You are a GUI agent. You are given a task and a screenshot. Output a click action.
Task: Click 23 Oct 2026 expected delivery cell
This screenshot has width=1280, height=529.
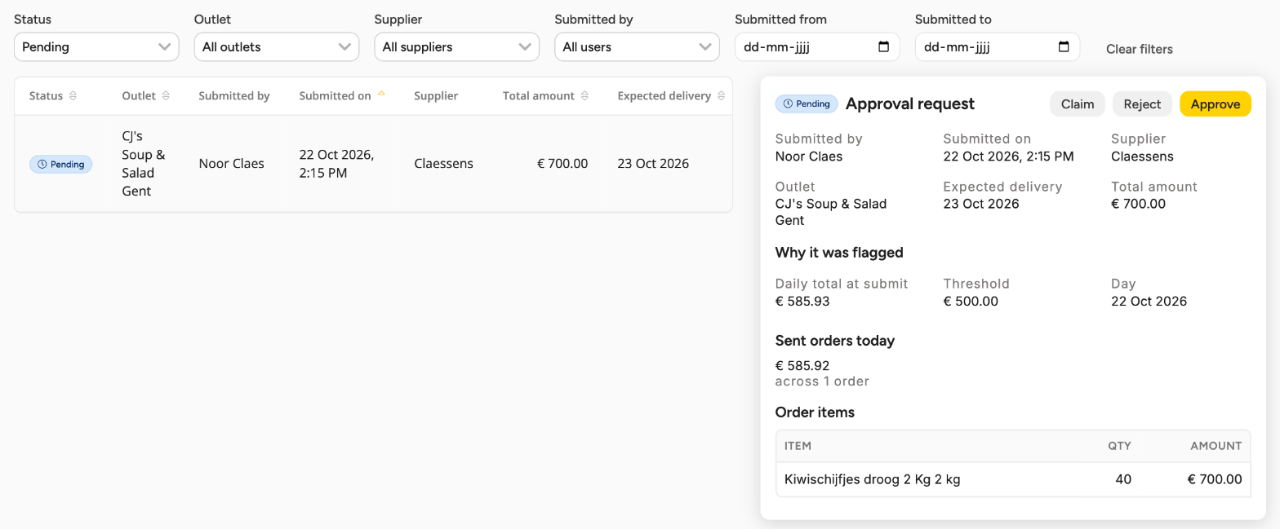(653, 164)
